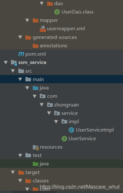
Task: Click the usermapper.xml file icon
Action: tap(43, 29)
